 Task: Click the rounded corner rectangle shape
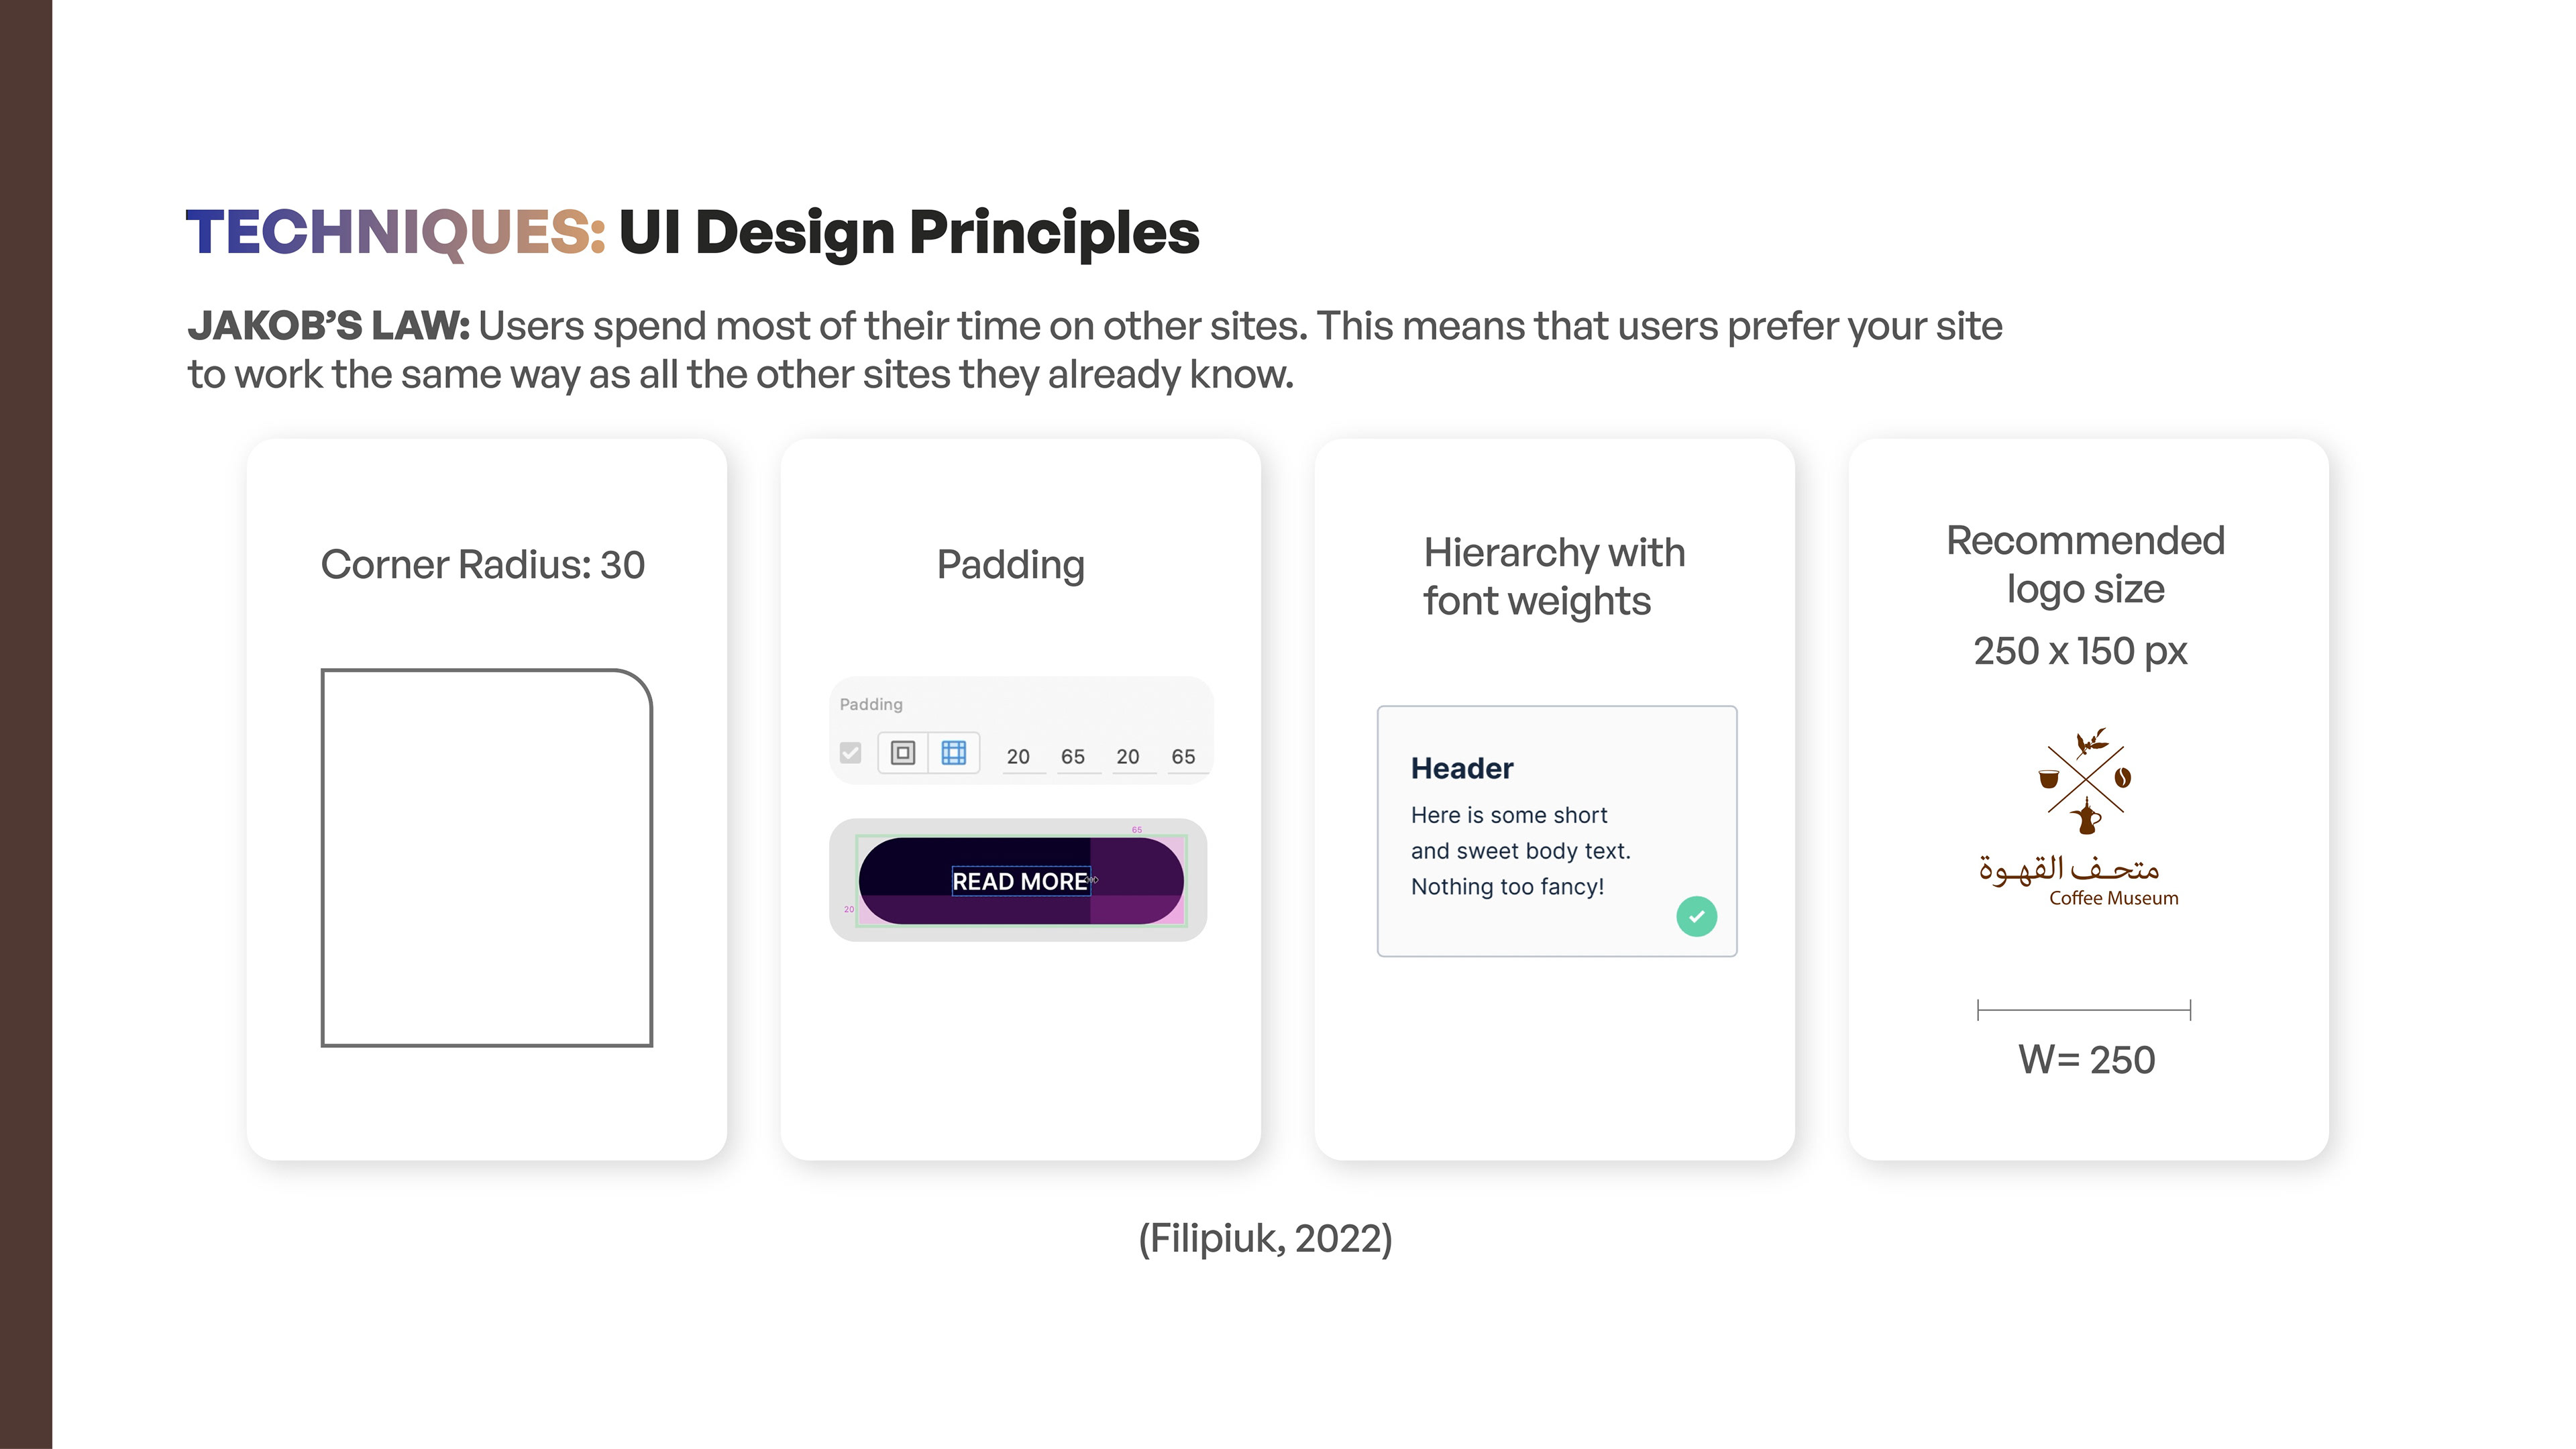[487, 858]
